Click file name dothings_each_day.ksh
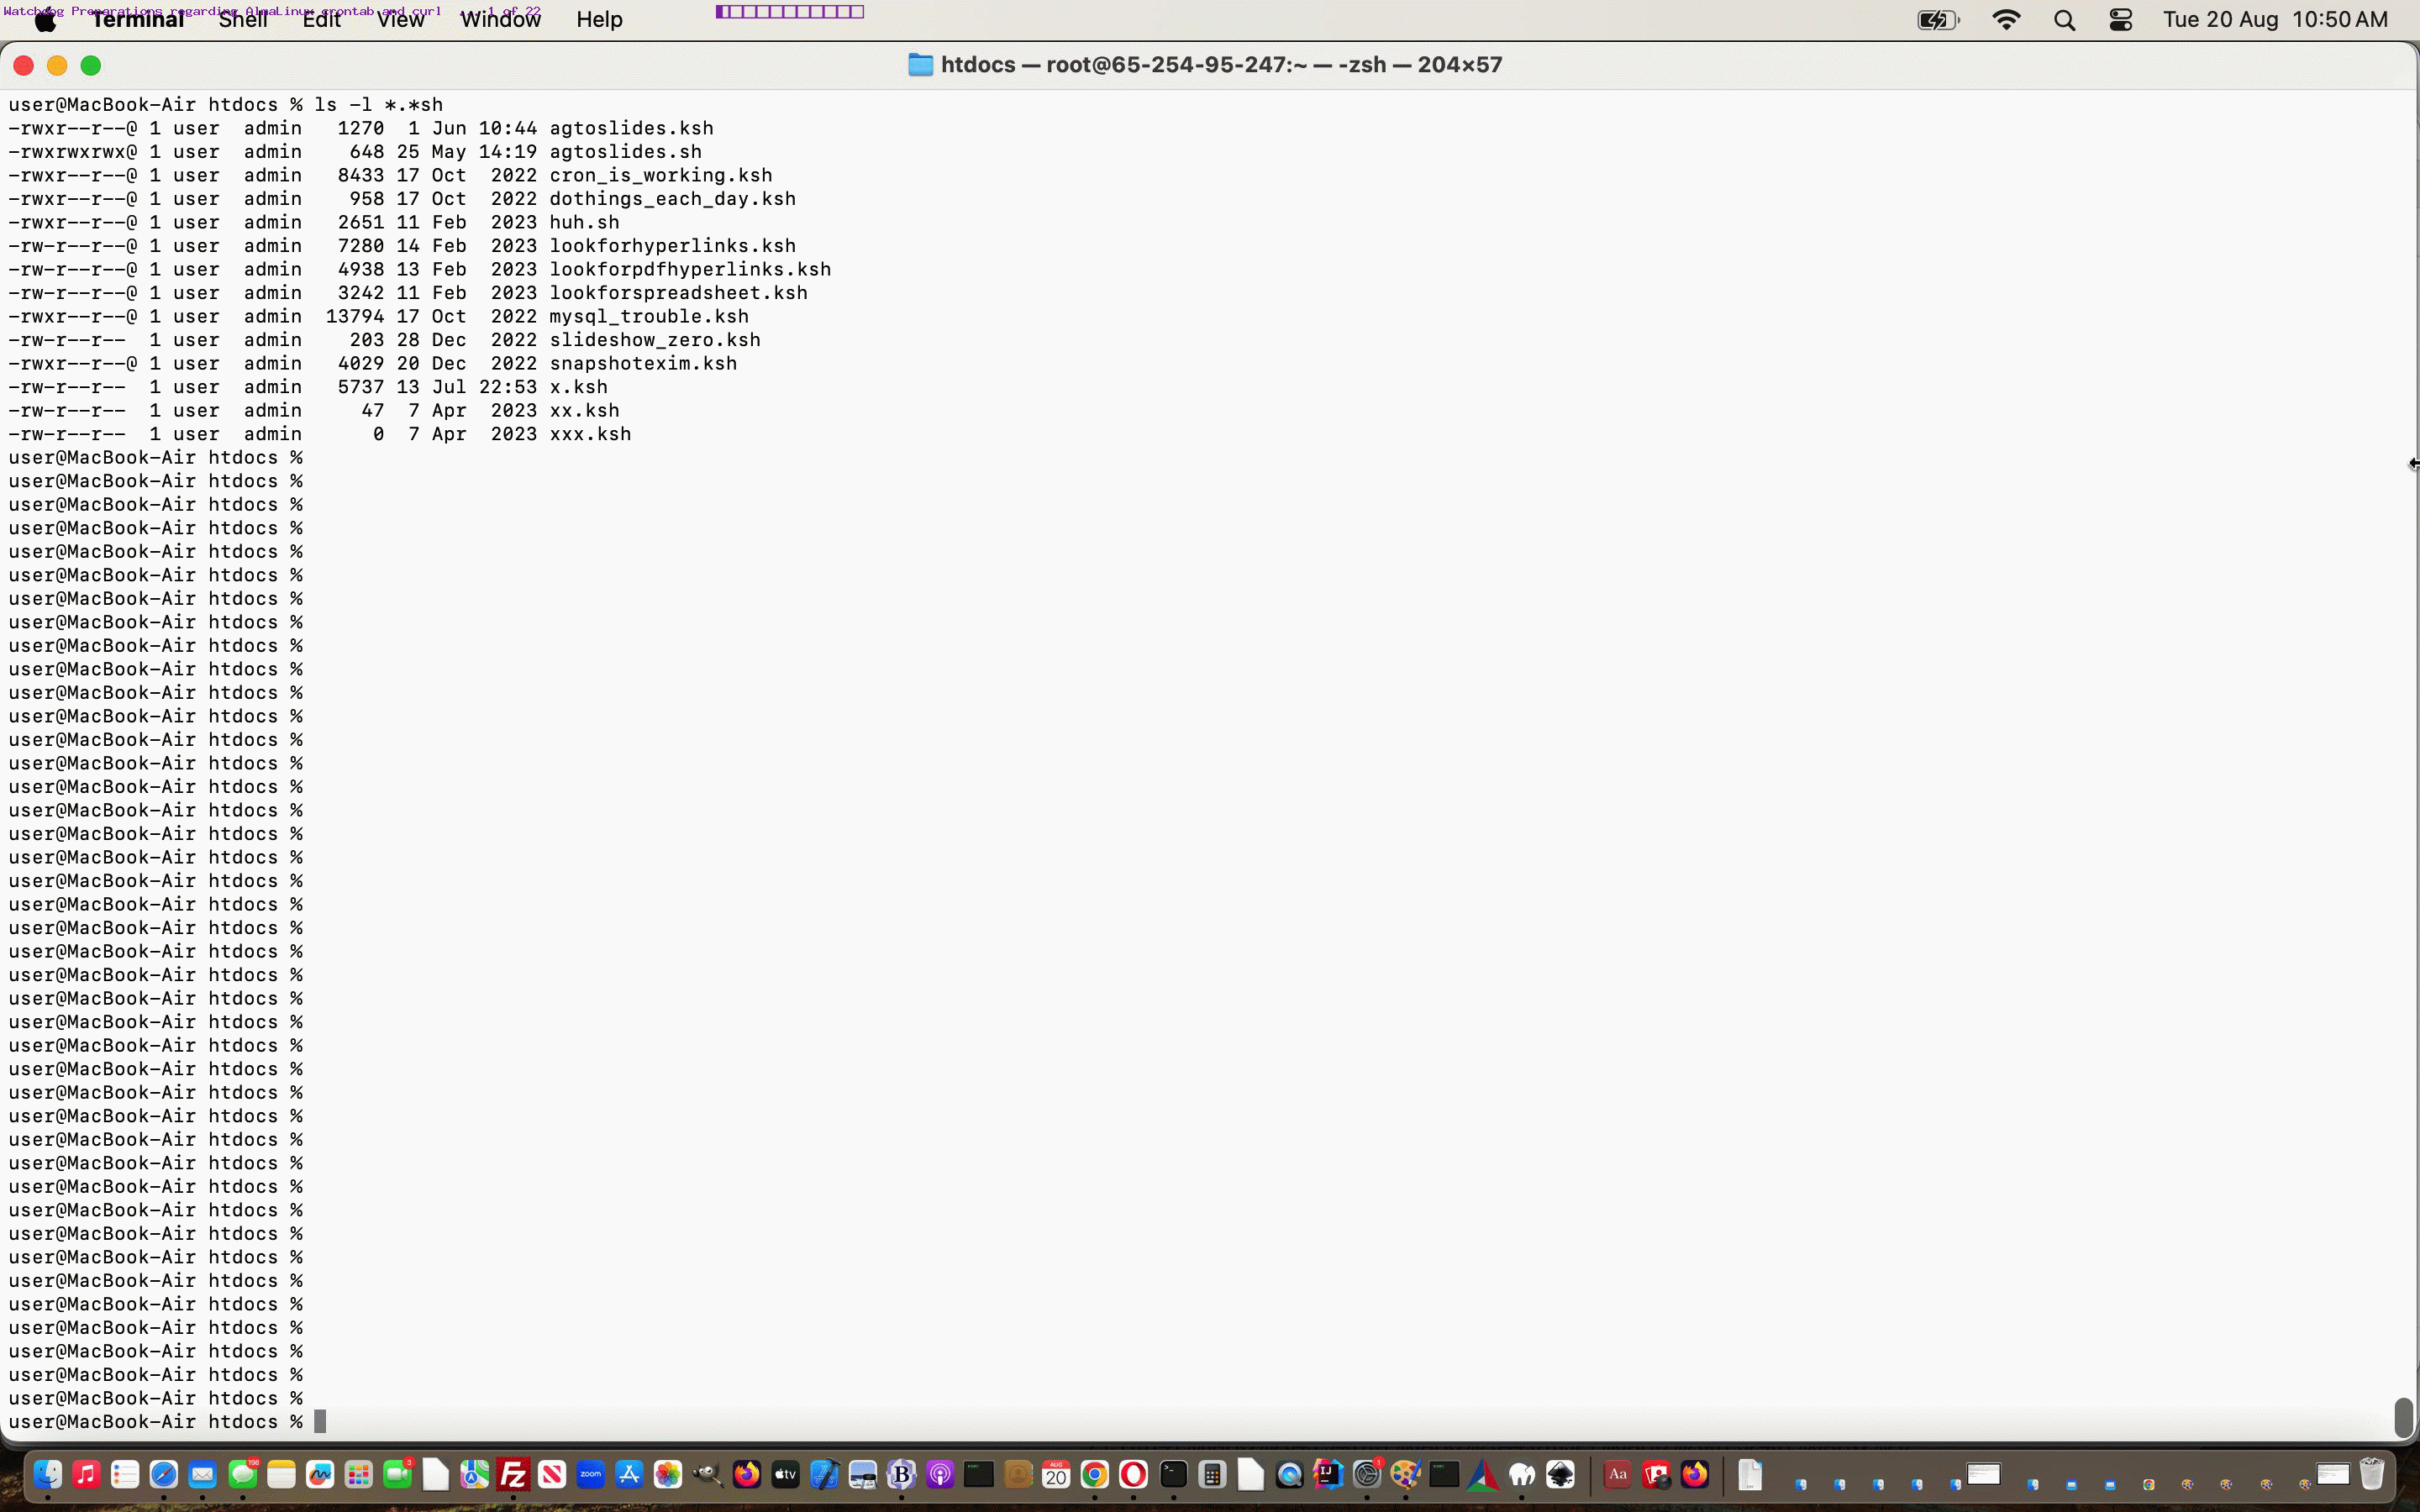 (x=672, y=198)
